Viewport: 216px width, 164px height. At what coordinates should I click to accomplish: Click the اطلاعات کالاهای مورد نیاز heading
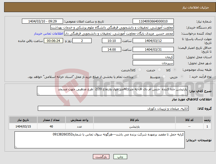point(192,99)
